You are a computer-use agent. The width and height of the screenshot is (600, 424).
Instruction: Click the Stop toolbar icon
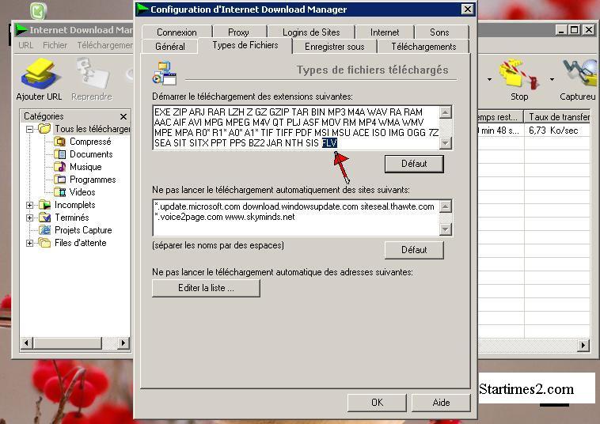tap(519, 74)
